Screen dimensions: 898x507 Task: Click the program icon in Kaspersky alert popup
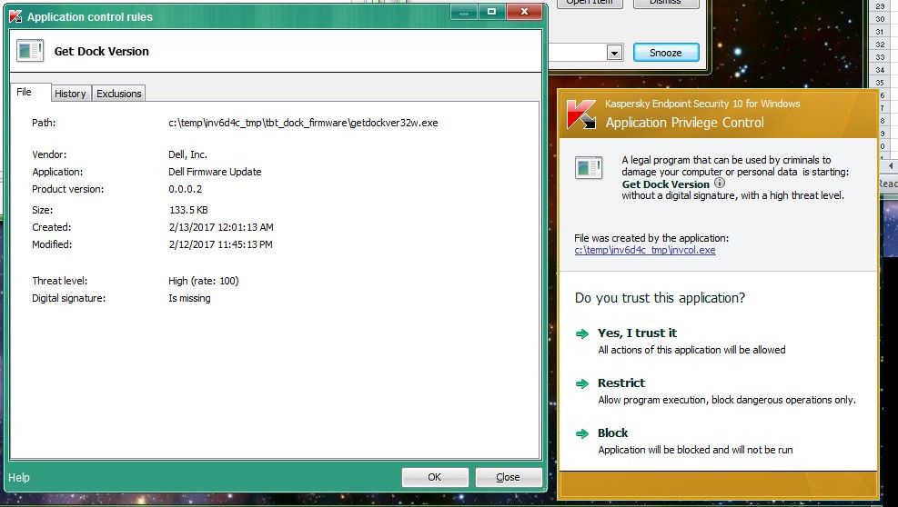tap(589, 168)
